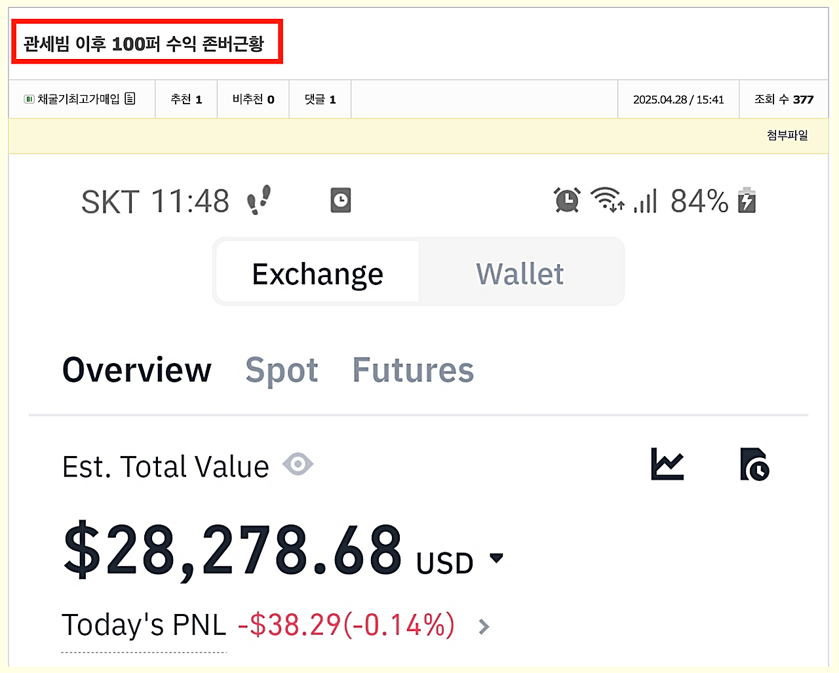Open the USD currency dropdown arrow

497,558
